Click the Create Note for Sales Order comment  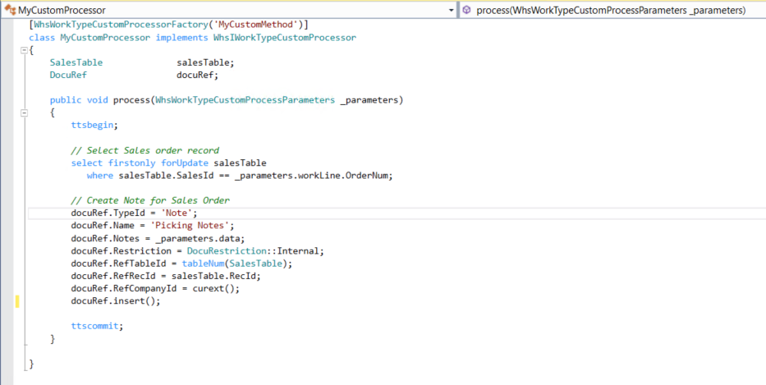click(x=150, y=200)
